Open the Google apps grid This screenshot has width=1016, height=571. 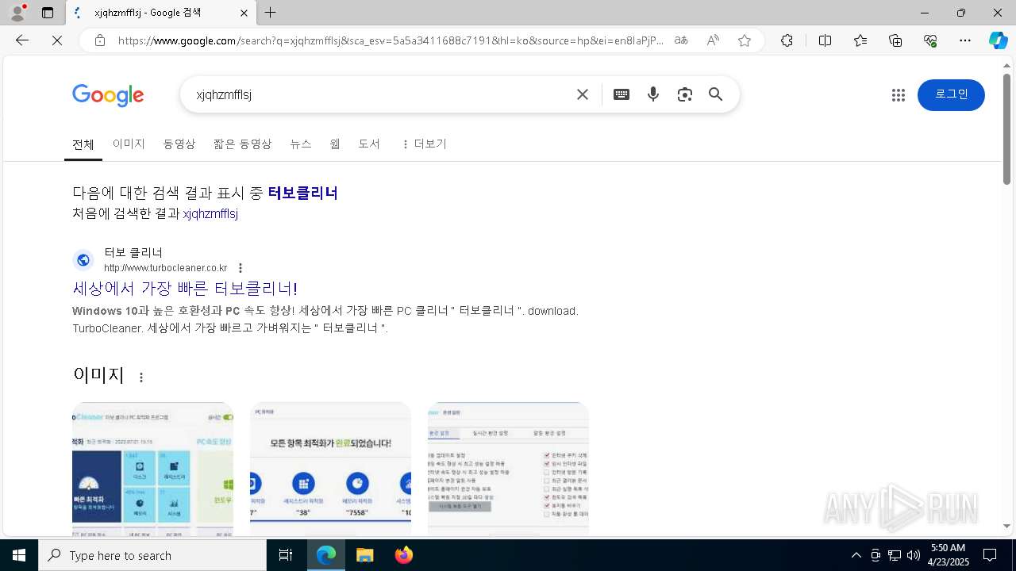[899, 95]
